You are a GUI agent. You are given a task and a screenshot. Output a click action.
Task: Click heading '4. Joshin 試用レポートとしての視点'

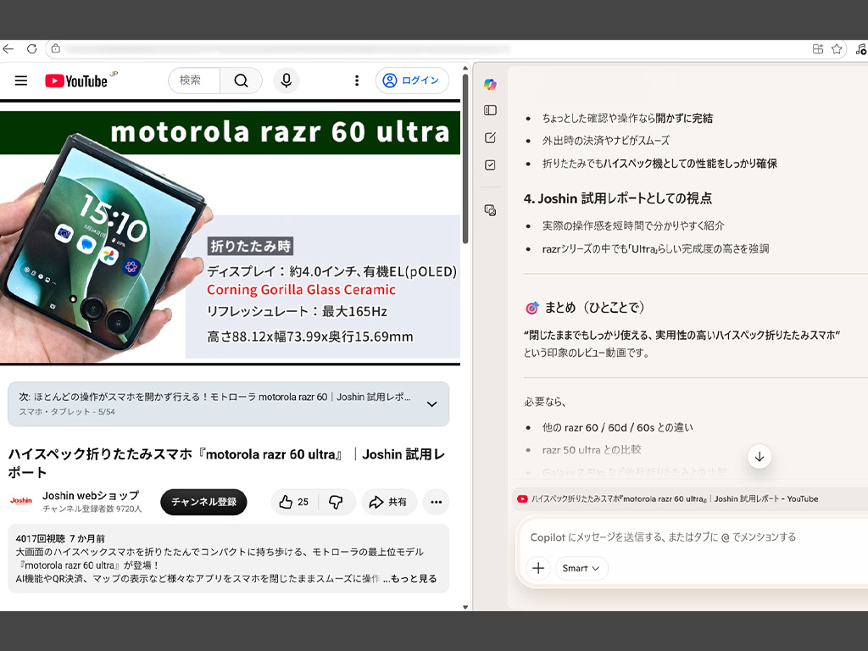coord(618,198)
